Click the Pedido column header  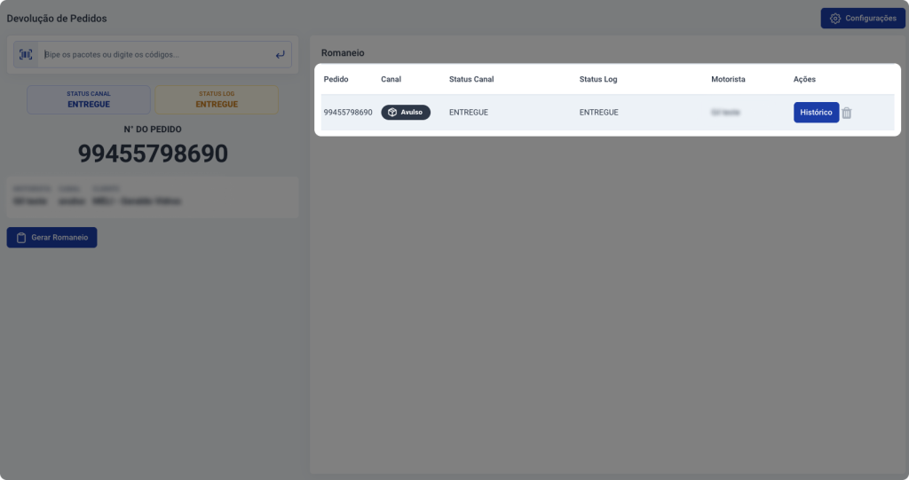(x=336, y=80)
